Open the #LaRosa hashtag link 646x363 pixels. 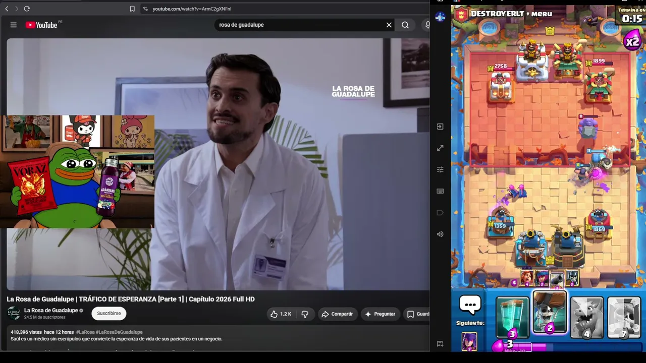pos(85,332)
